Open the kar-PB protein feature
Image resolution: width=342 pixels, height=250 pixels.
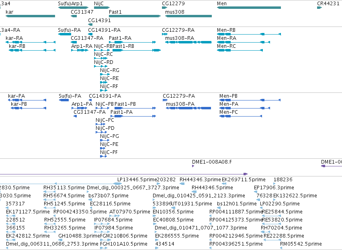click(x=29, y=108)
